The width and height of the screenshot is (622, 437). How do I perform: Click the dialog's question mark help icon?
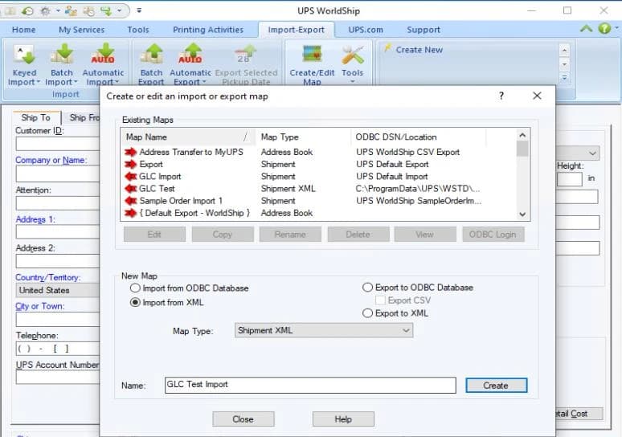501,96
